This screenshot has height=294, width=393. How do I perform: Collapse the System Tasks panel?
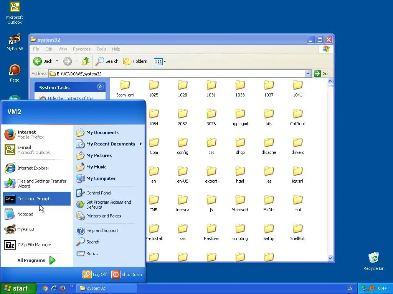click(100, 87)
